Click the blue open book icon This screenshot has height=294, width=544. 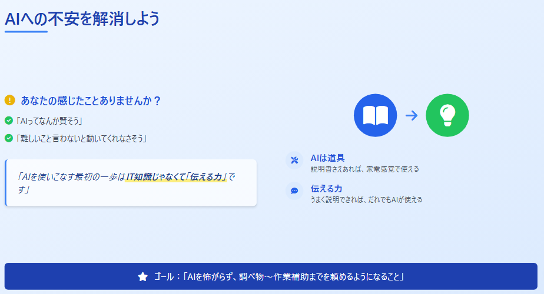pyautogui.click(x=375, y=115)
